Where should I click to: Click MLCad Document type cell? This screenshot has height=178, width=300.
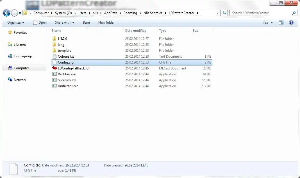[172, 68]
